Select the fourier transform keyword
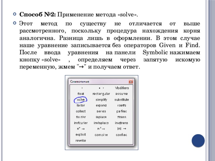Image resolution: width=215 pixels, height=161 pixels. [x=81, y=117]
